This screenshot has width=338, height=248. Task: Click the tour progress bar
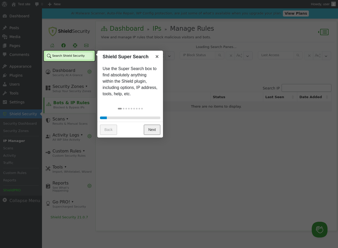coord(130,118)
